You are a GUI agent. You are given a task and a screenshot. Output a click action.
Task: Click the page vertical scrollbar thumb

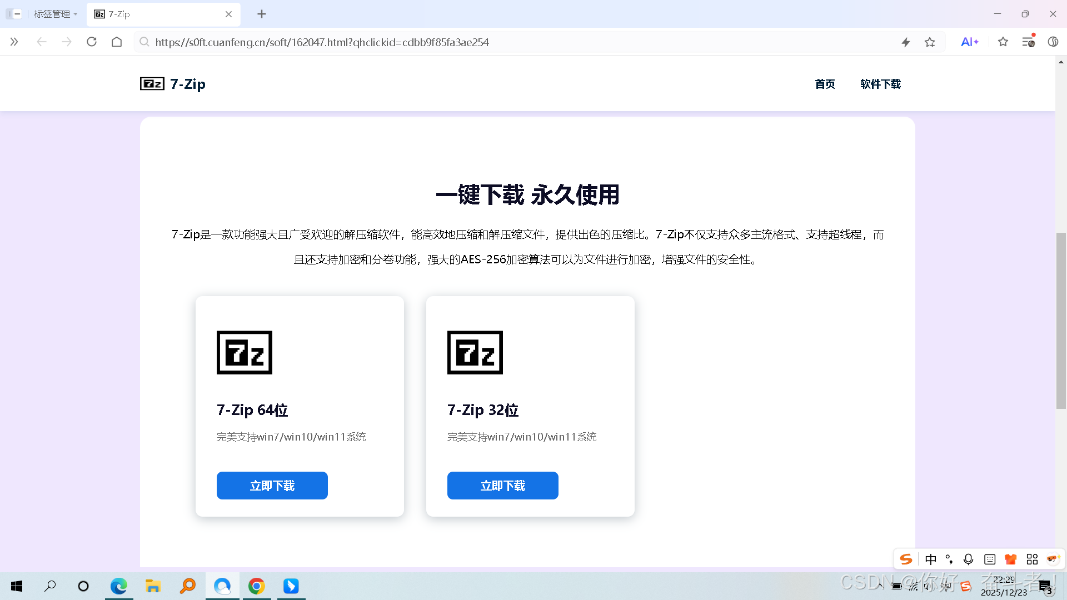click(x=1061, y=321)
